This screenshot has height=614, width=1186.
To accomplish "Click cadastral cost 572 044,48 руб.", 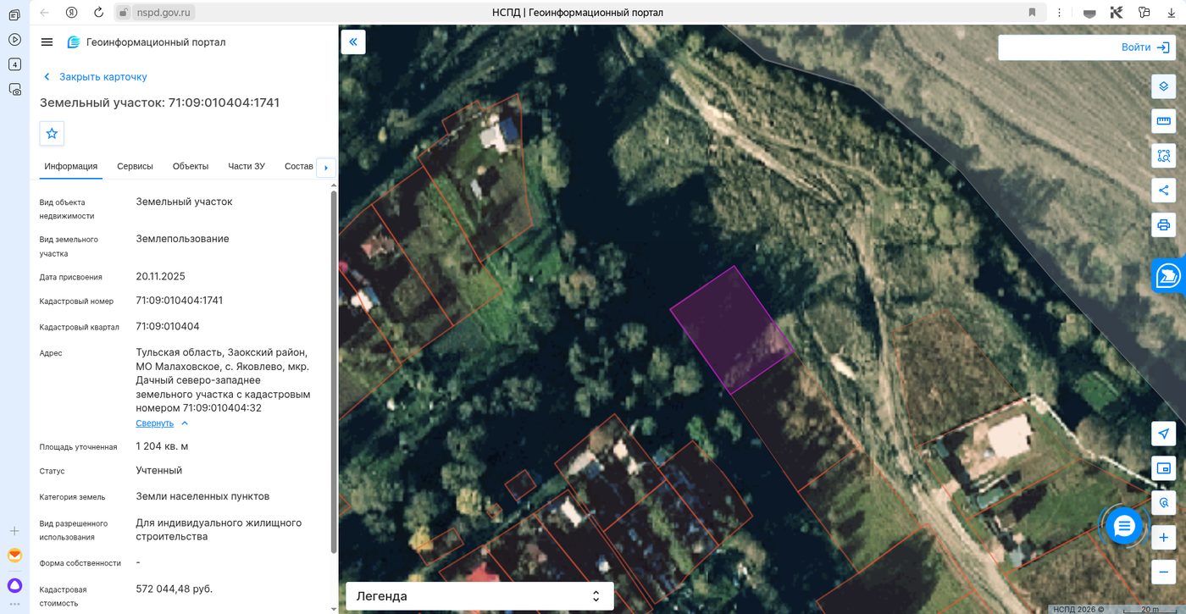I will point(174,589).
